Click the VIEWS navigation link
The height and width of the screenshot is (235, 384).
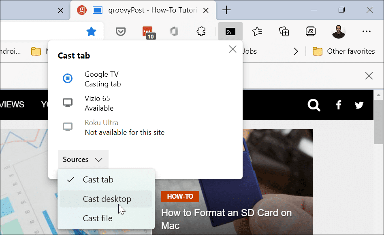point(12,105)
